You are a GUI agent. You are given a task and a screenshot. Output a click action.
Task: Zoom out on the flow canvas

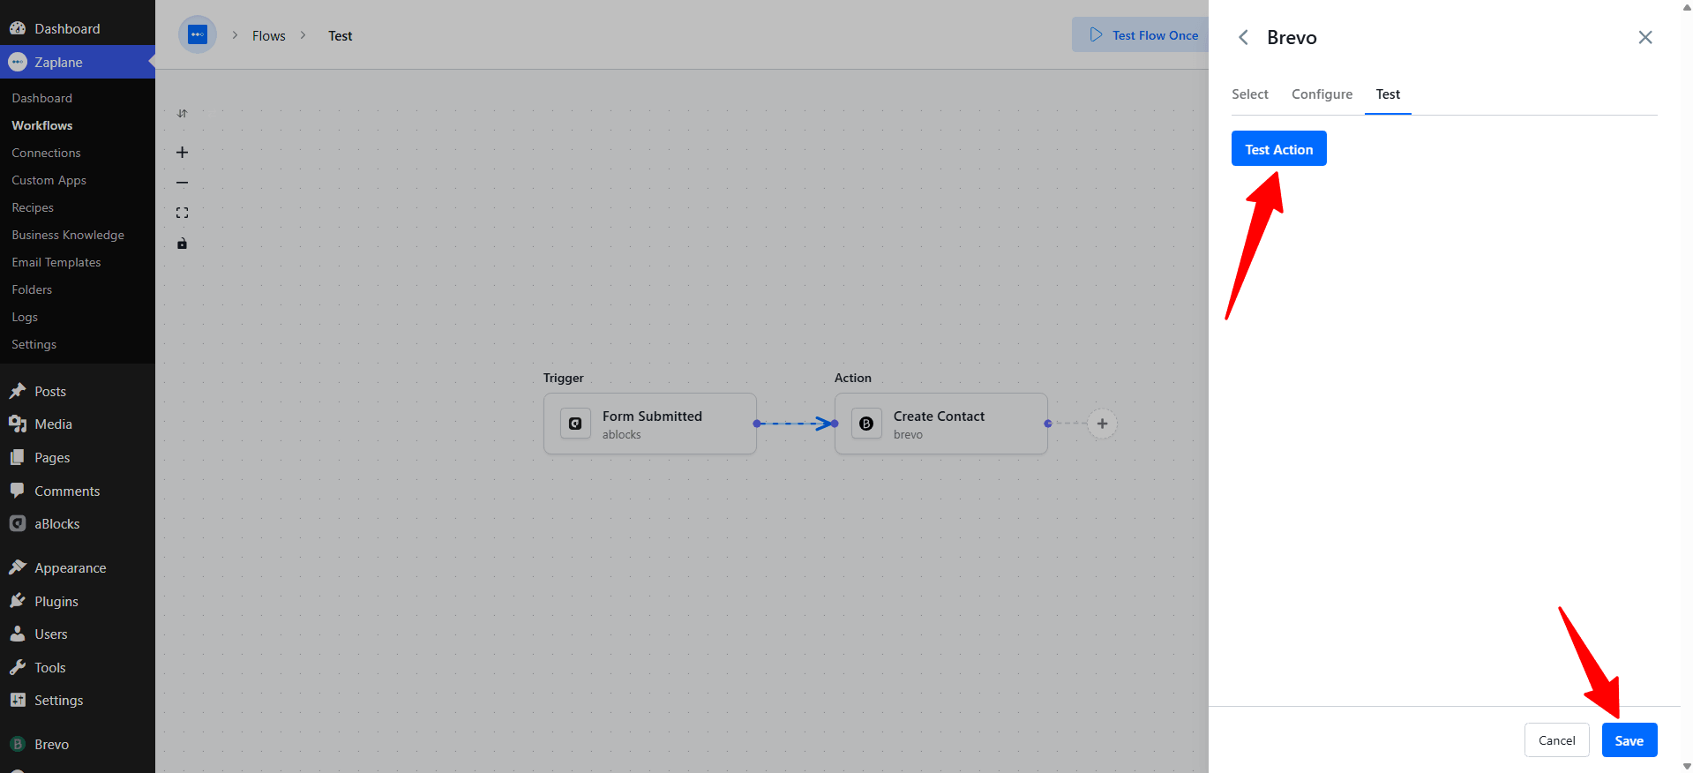pyautogui.click(x=182, y=183)
